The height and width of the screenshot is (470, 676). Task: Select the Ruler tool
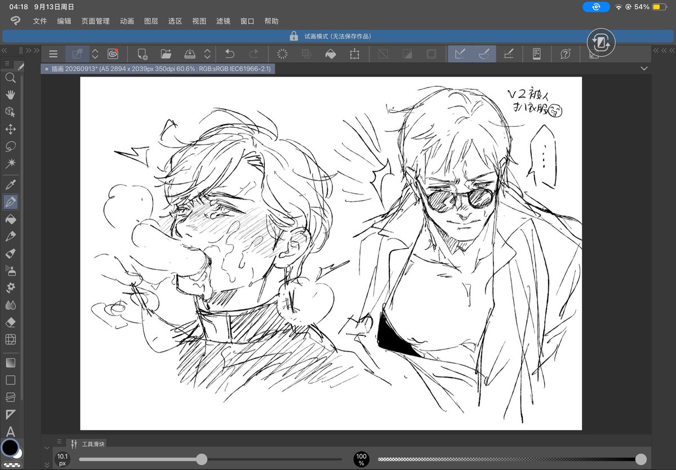click(10, 414)
